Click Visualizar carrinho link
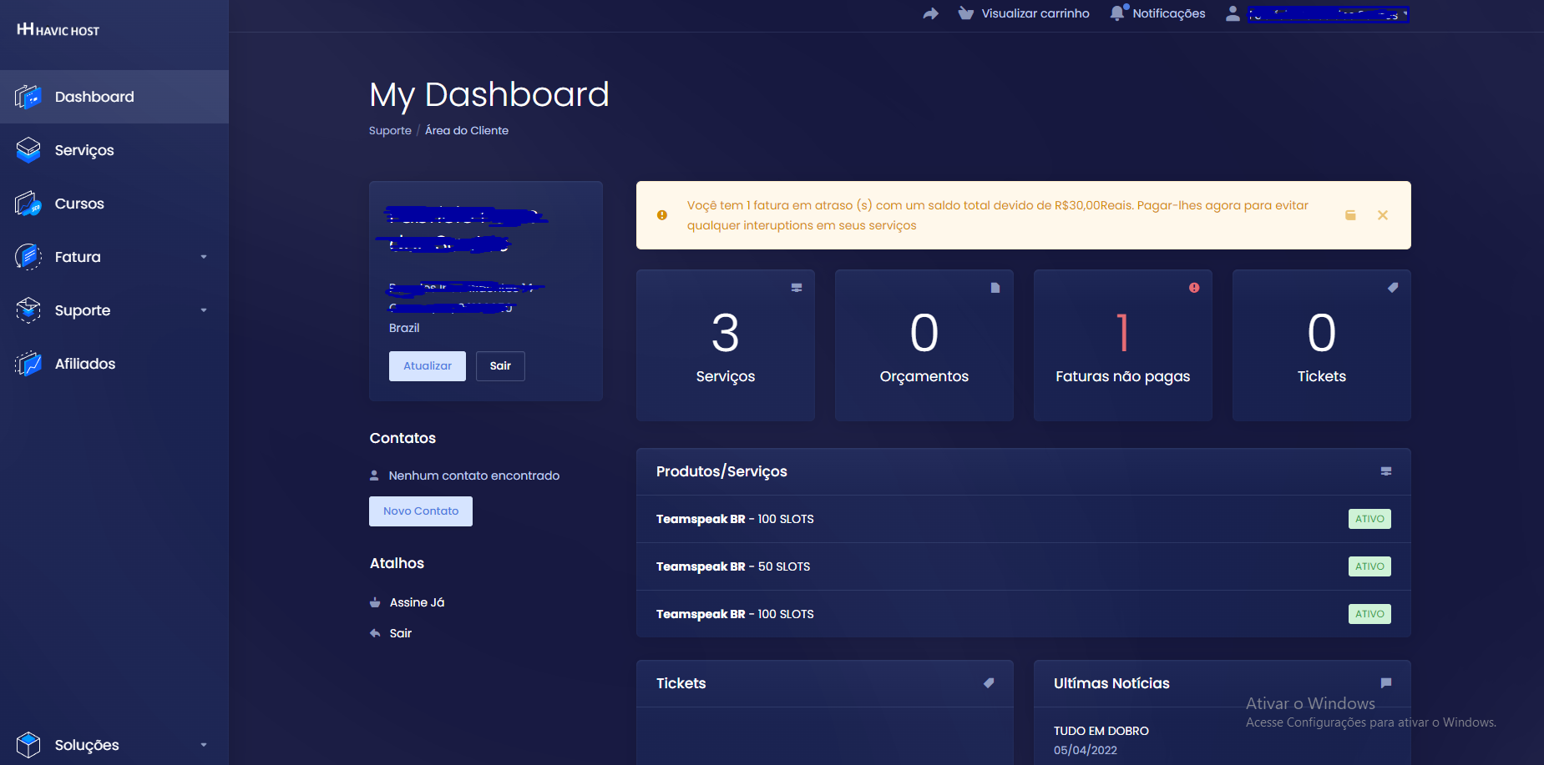 (1035, 13)
